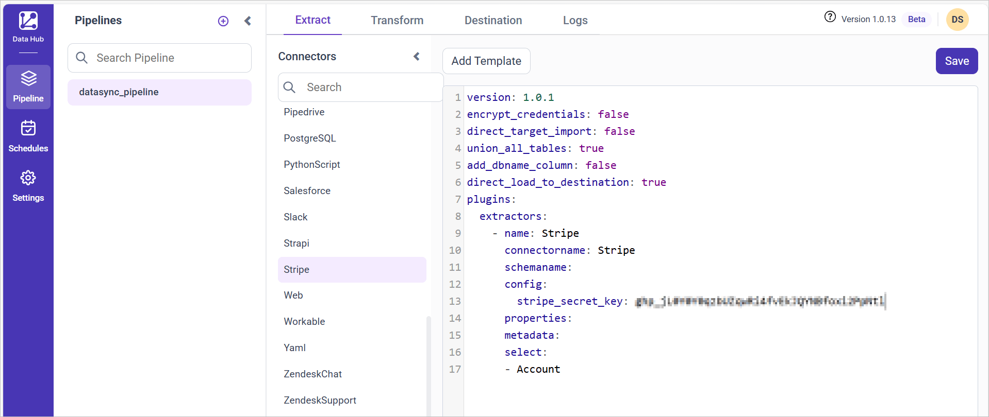Click the direct_target_import: false line
The height and width of the screenshot is (417, 989).
[x=551, y=131]
